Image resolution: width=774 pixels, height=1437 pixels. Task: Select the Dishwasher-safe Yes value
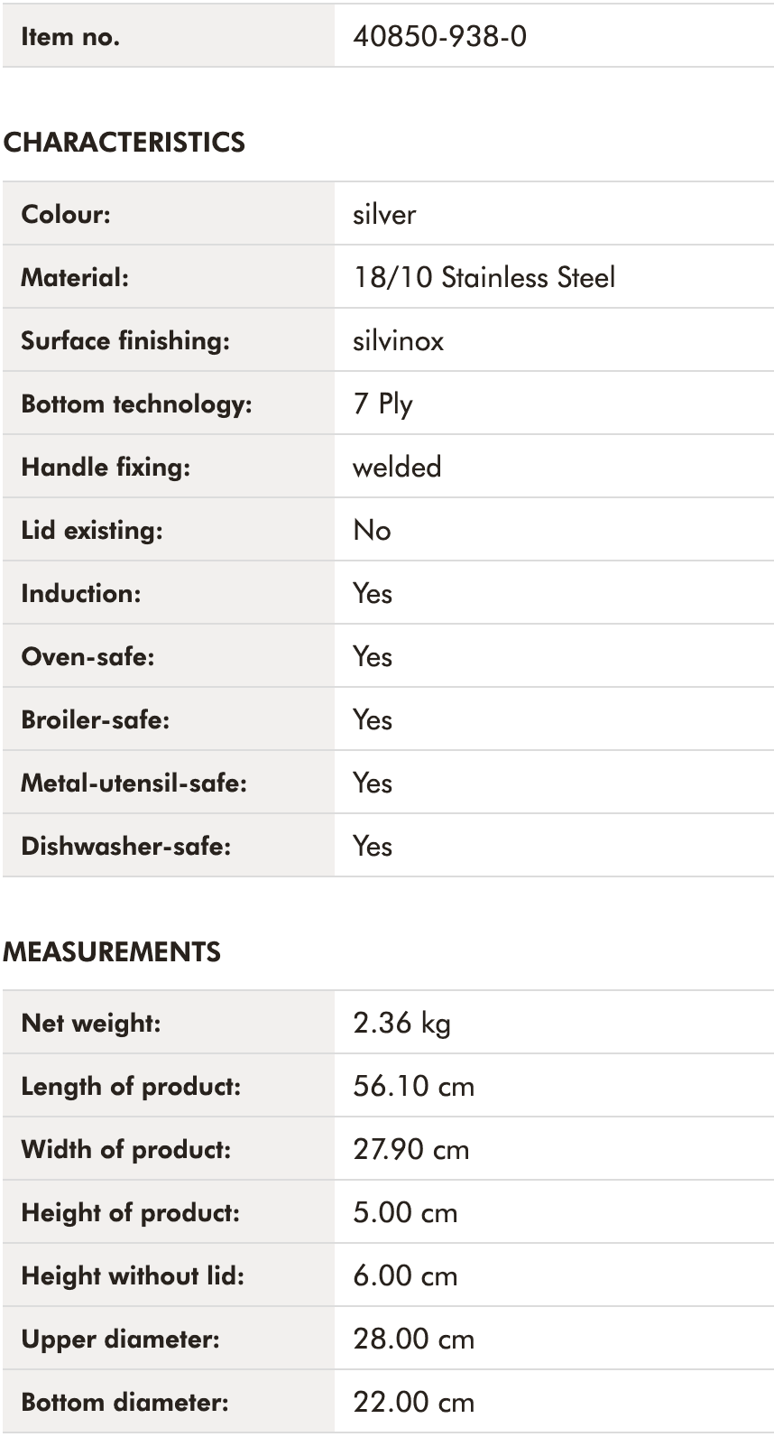[373, 846]
